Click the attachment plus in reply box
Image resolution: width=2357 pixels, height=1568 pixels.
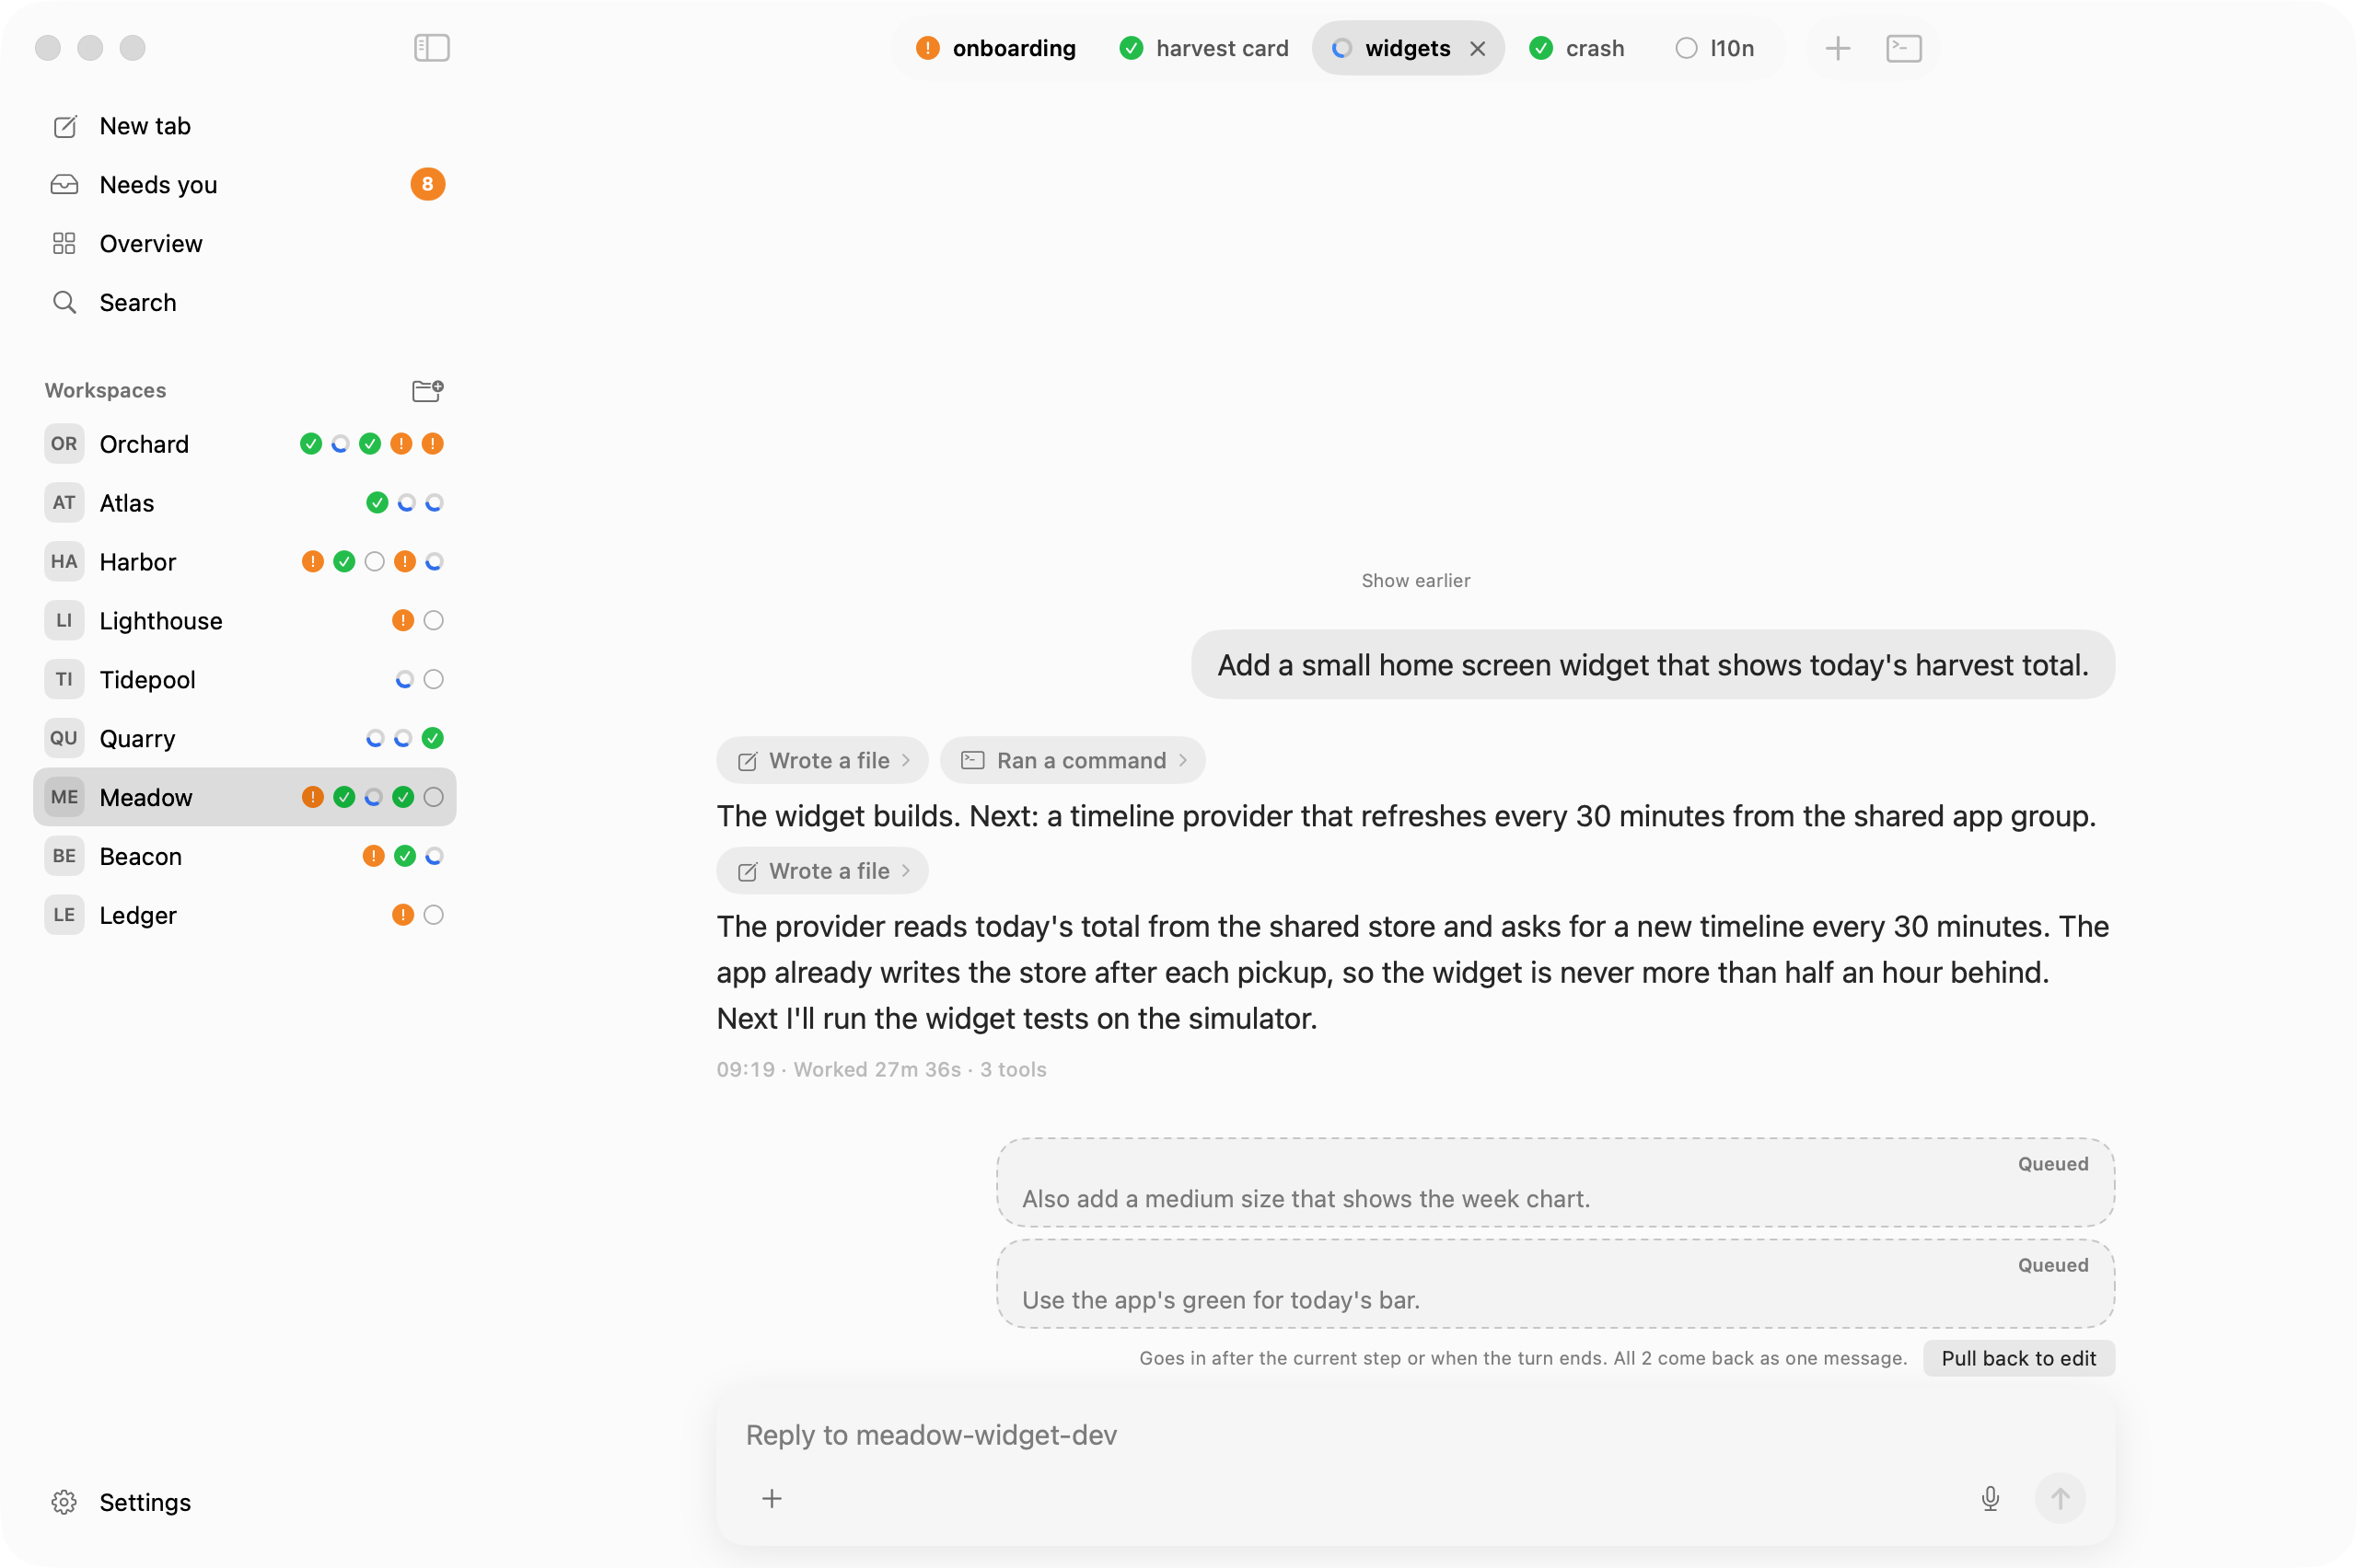point(772,1498)
